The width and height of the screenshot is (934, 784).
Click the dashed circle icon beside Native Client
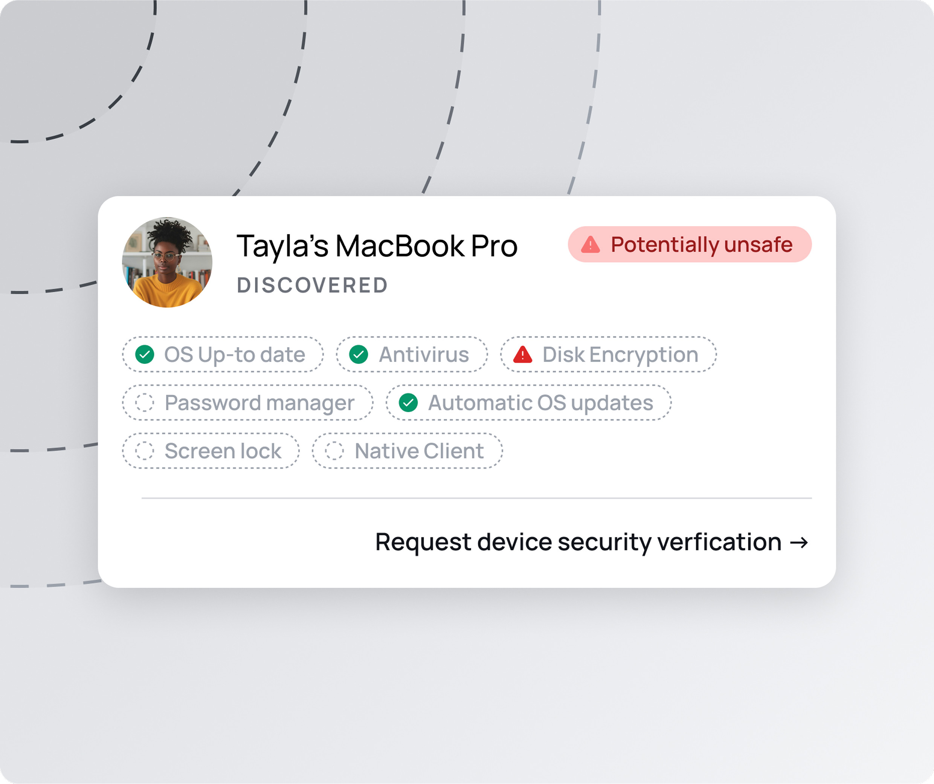pyautogui.click(x=334, y=451)
